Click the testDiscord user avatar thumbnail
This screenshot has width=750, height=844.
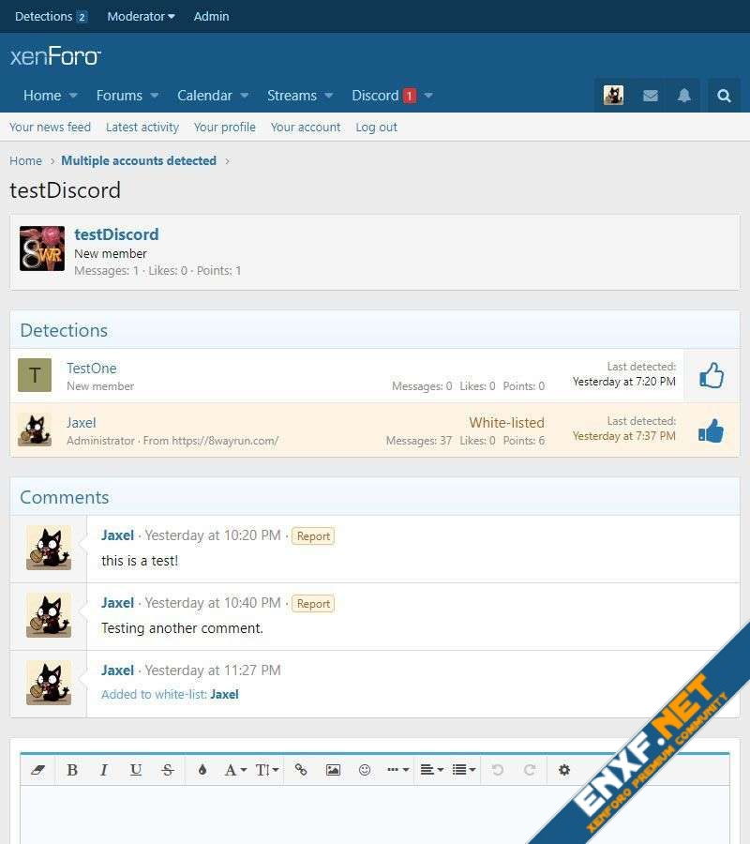(x=42, y=249)
